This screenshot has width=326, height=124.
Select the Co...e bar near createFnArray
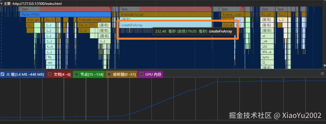[x=228, y=25]
